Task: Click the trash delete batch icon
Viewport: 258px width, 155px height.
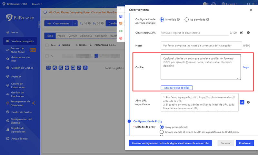Action: [x=85, y=68]
